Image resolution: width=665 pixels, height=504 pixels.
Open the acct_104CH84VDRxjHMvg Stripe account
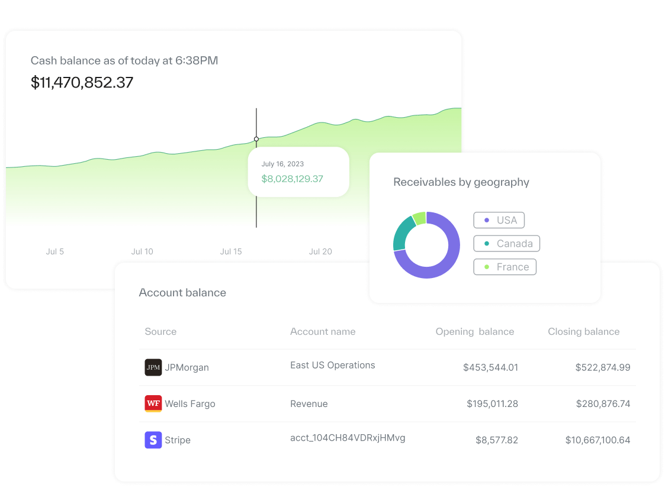click(x=348, y=438)
